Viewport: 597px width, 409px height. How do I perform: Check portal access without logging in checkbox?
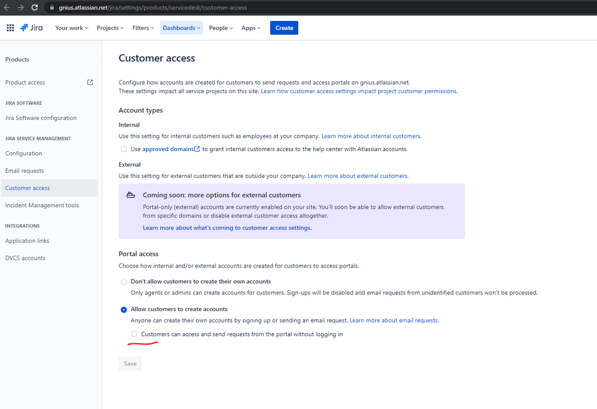[x=134, y=334]
